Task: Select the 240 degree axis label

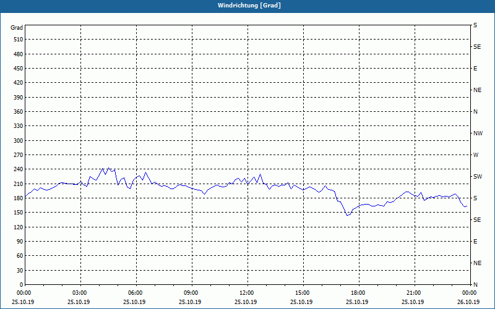Action: click(x=19, y=169)
